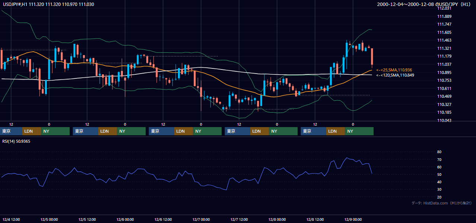Click RSI scale value 70
Screen dimensions: 476x223
[439, 159]
